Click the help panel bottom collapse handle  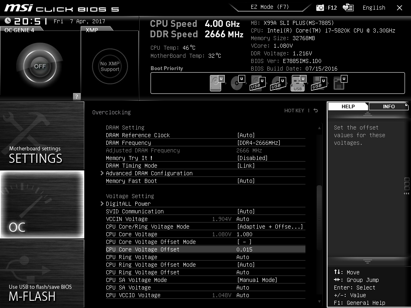368,261
